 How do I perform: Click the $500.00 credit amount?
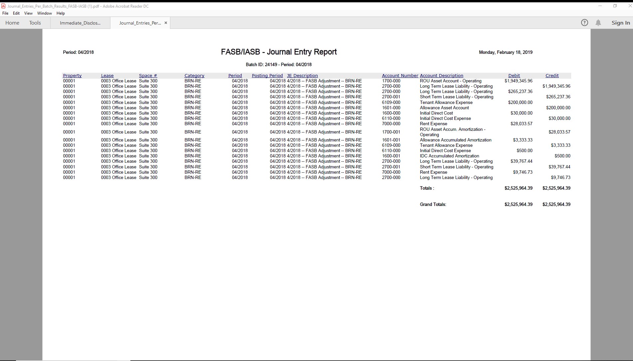562,156
